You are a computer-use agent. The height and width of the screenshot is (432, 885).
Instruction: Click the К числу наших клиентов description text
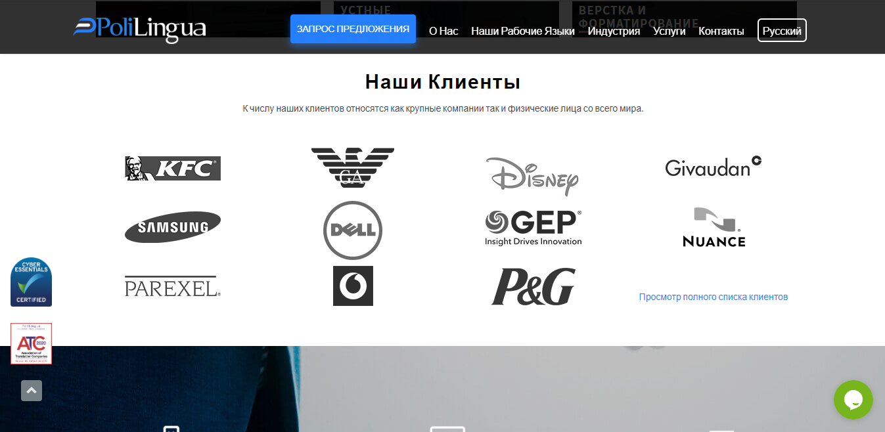[443, 108]
